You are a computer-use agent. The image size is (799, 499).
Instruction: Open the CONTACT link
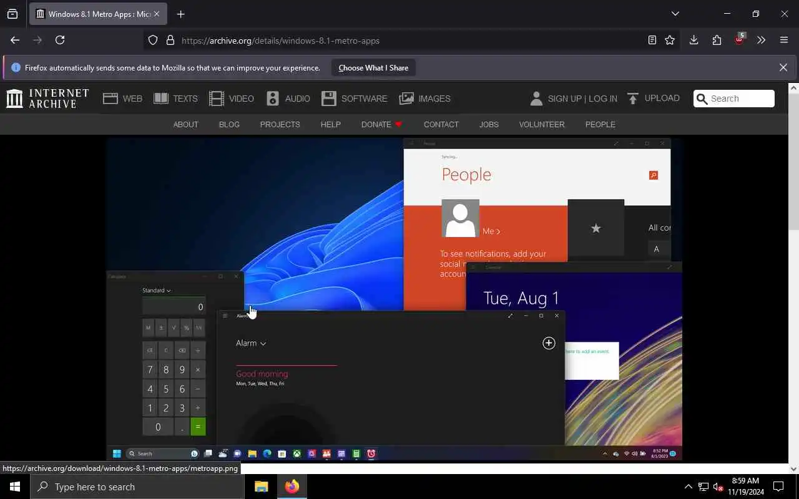click(441, 124)
